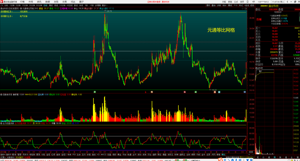Switch to the 60分钟 period
Viewport: 300px width, 161px height.
pyautogui.click(x=39, y=5)
